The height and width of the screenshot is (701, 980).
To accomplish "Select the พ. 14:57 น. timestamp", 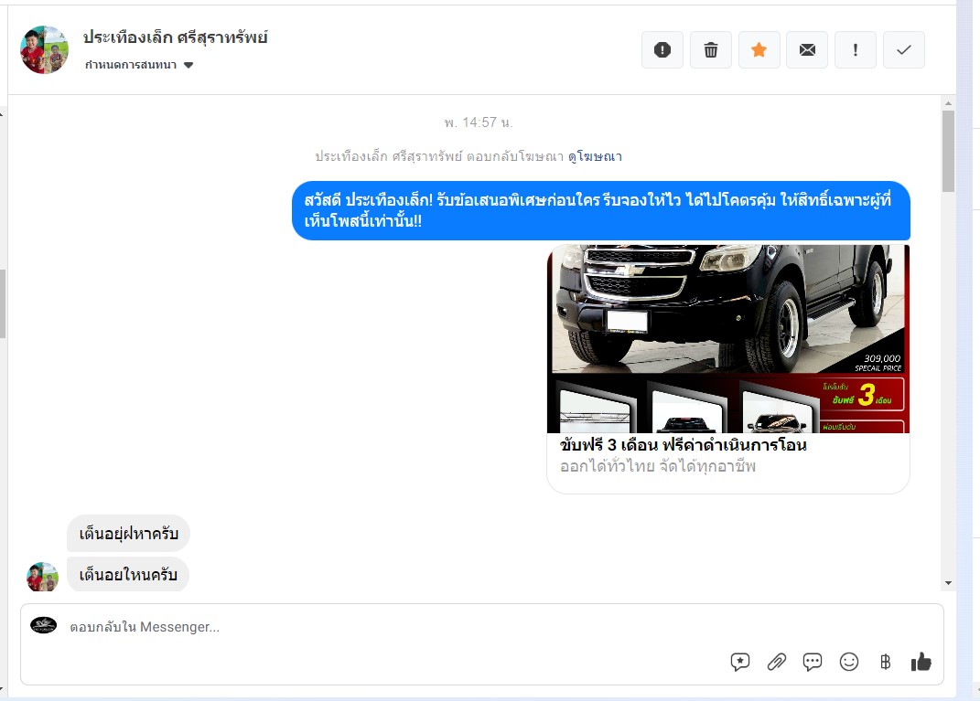I will click(x=479, y=122).
